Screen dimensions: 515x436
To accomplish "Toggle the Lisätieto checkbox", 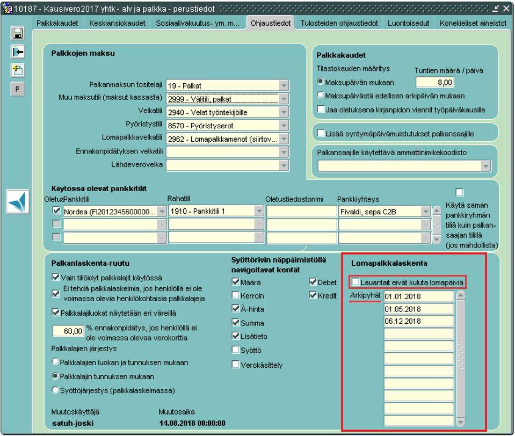I will click(236, 336).
